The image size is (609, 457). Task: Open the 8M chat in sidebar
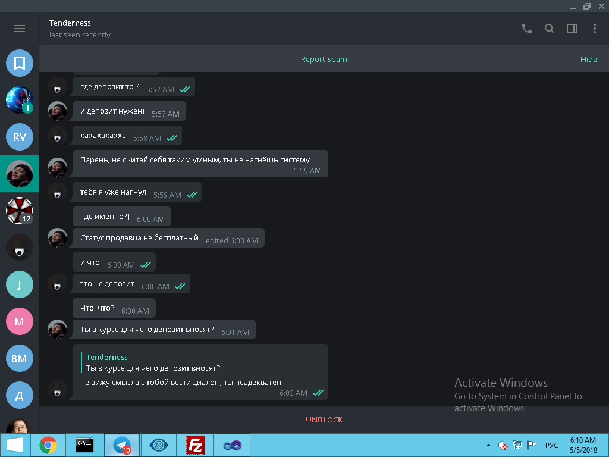click(x=20, y=358)
